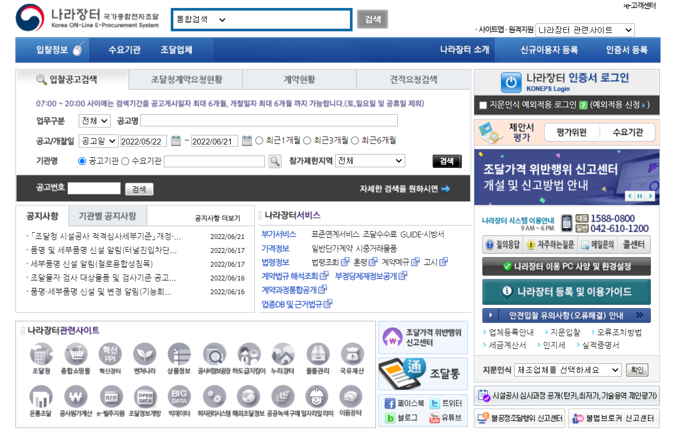Switch to 견적요청검색 tab
The image size is (686, 435).
click(413, 80)
